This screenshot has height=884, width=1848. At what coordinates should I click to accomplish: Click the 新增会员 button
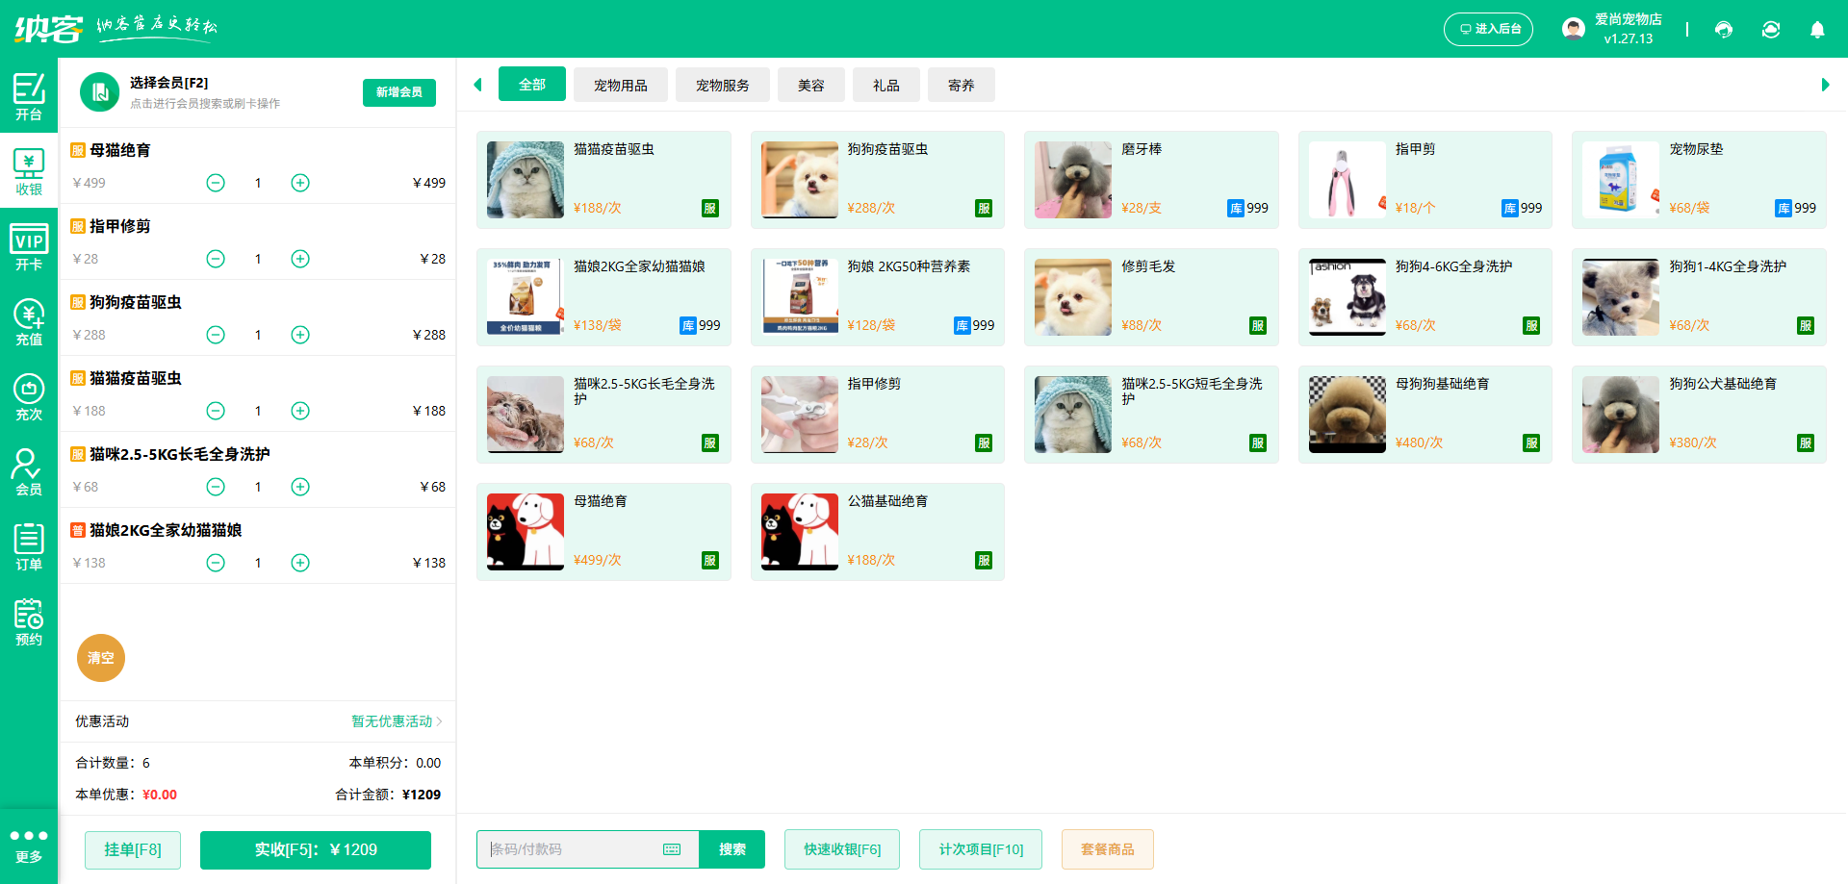(398, 92)
